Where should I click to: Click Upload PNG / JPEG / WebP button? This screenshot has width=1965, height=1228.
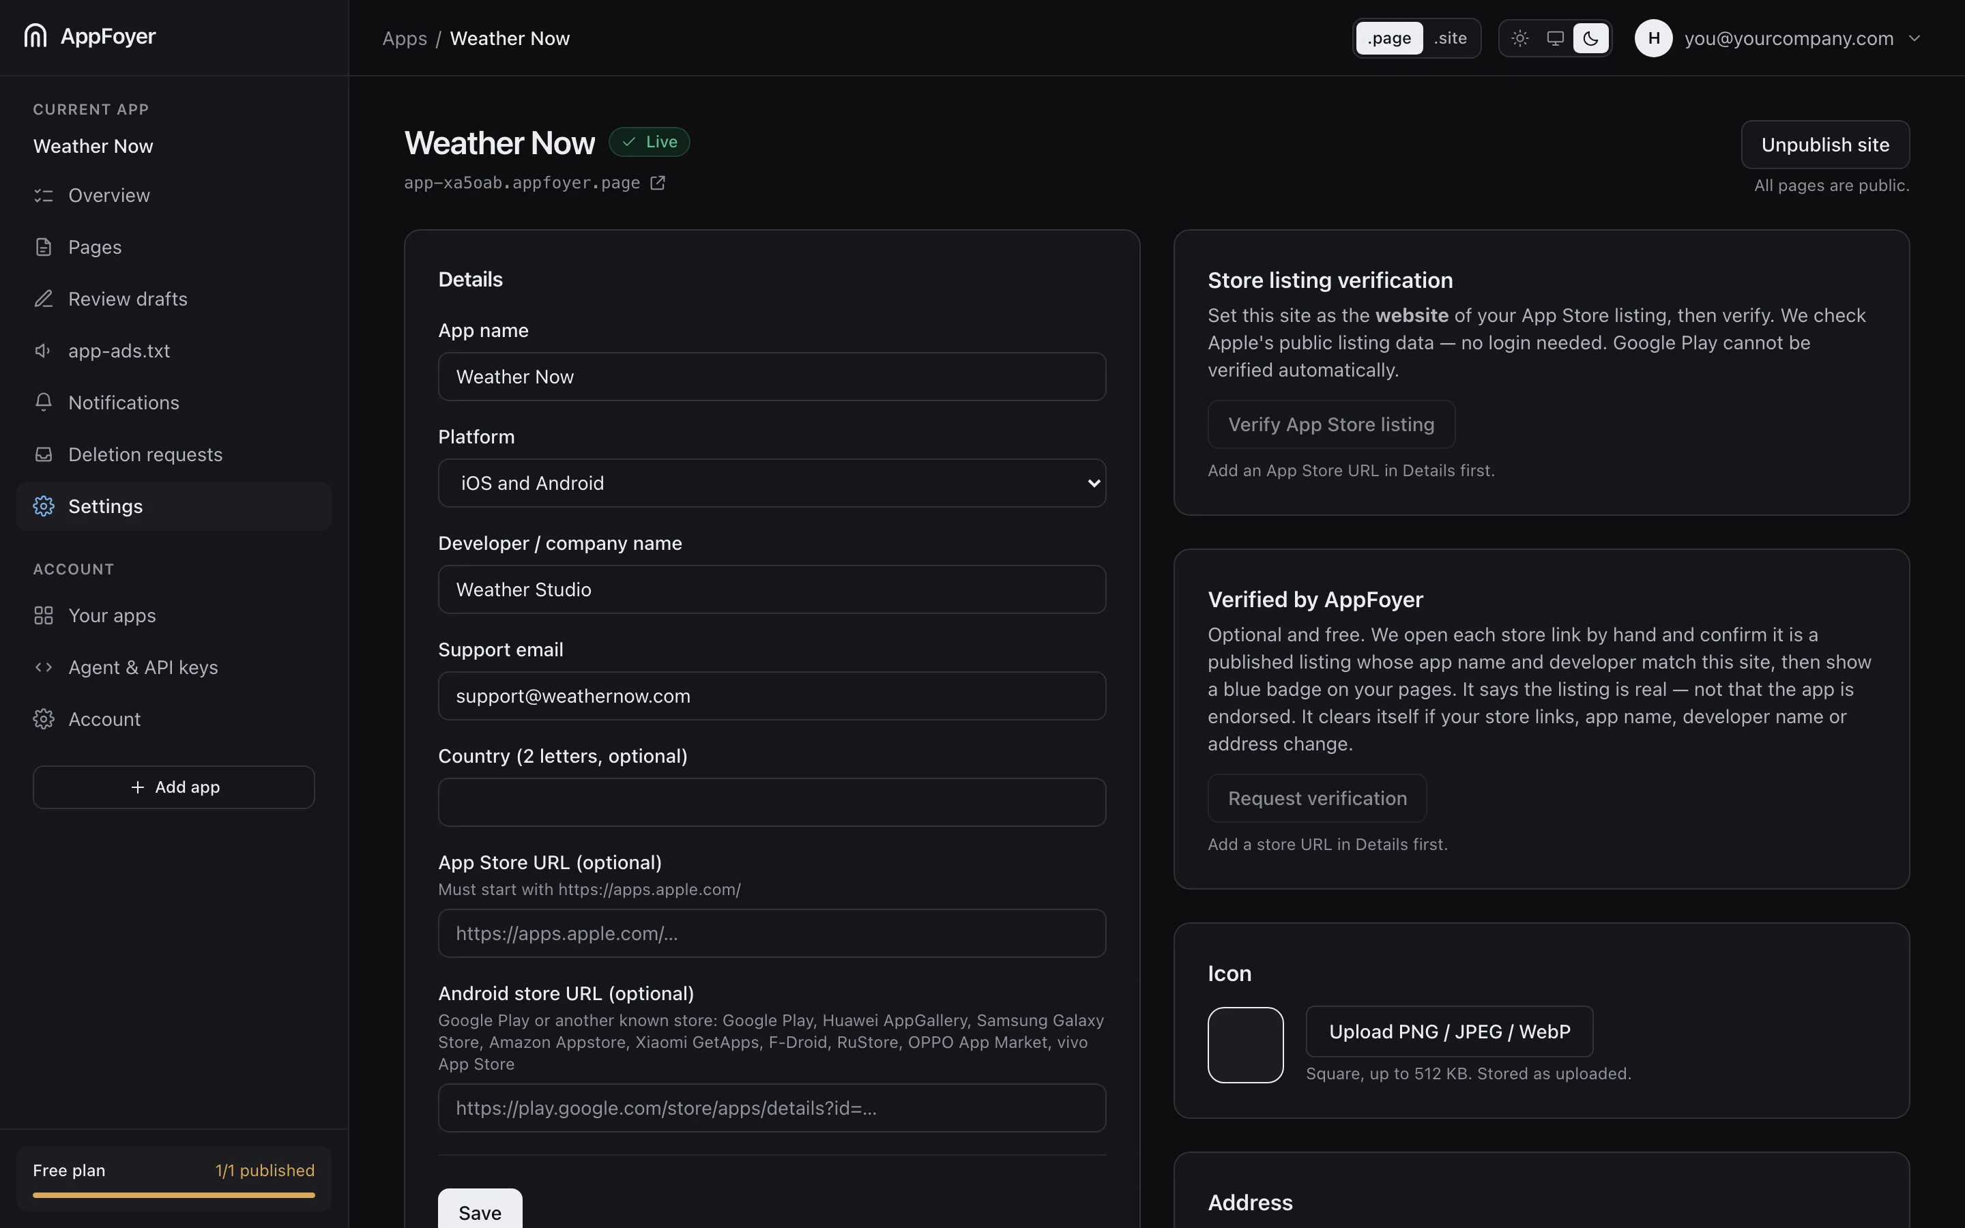pos(1449,1032)
